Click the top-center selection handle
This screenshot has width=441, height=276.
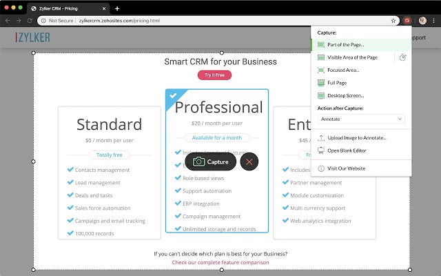(222, 53)
